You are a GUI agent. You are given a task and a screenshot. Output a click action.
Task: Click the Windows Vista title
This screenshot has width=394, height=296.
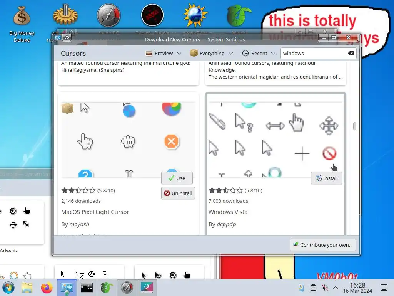(228, 212)
